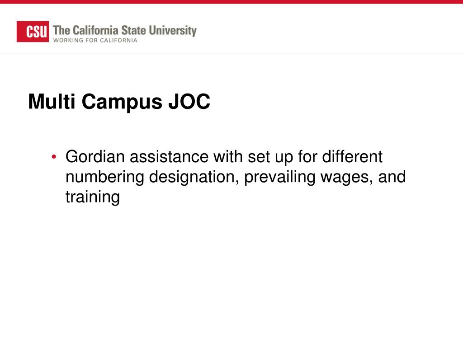Click the word "assistance" in the bullet
463x347 pixels.
point(169,156)
